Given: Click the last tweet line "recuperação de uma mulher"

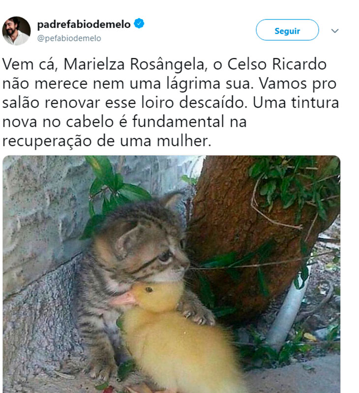Looking at the screenshot, I should tap(107, 141).
